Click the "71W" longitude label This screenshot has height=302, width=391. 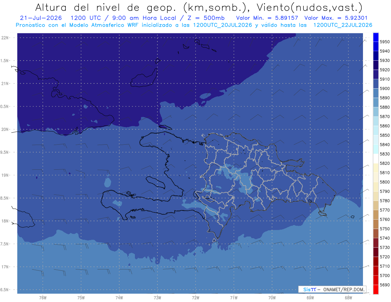234,297
